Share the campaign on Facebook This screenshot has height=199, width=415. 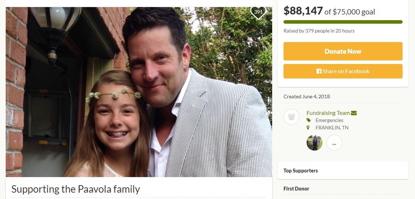343,71
